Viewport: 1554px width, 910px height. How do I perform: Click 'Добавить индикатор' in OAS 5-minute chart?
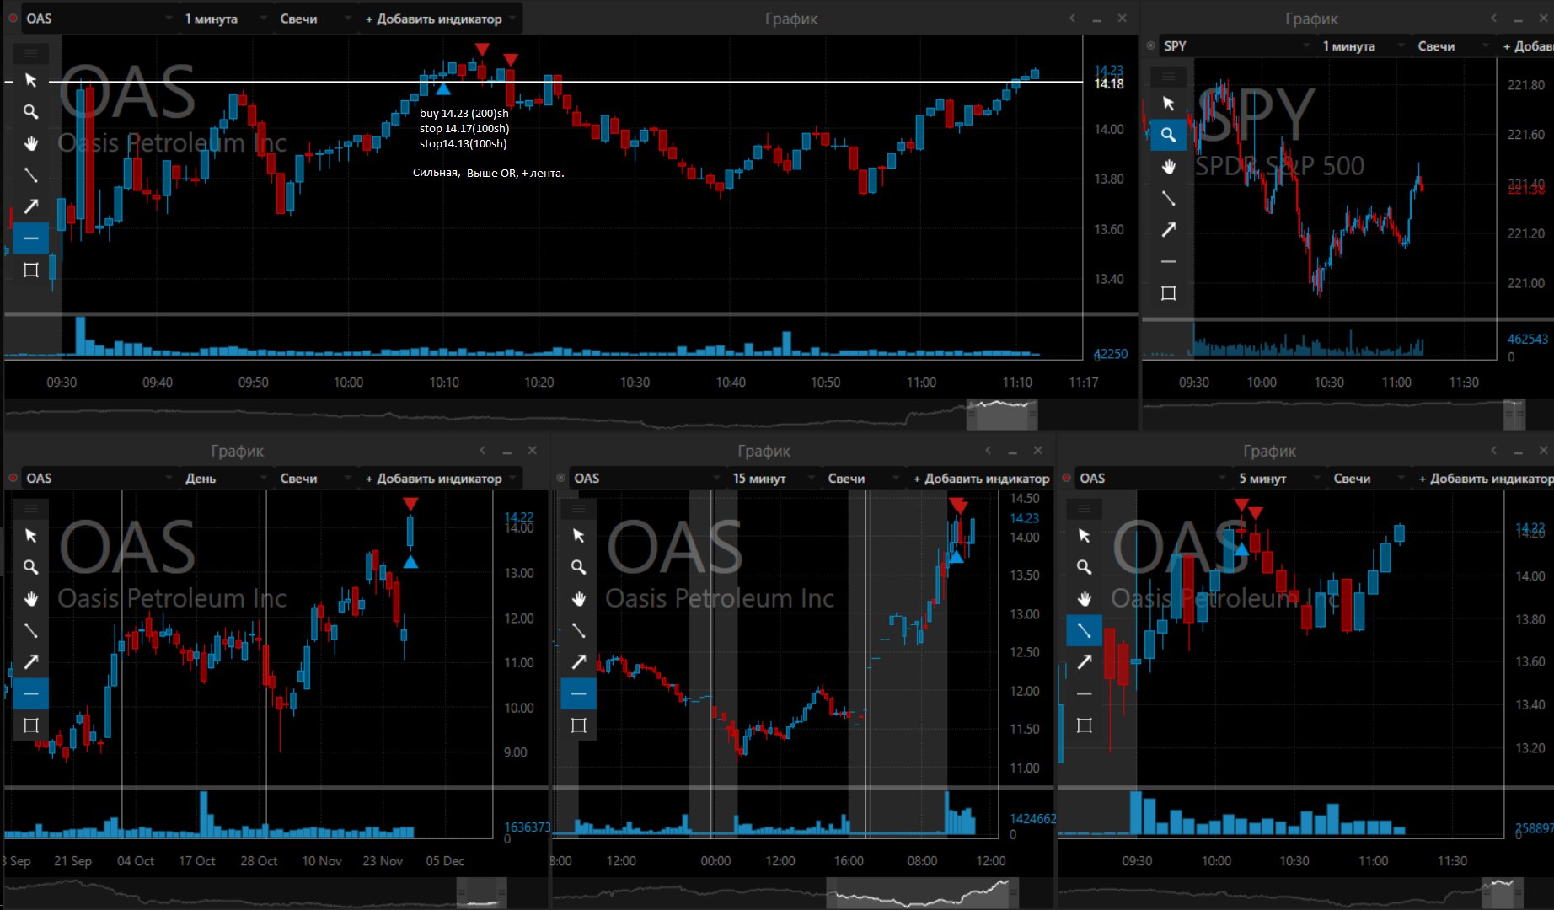coord(1485,478)
